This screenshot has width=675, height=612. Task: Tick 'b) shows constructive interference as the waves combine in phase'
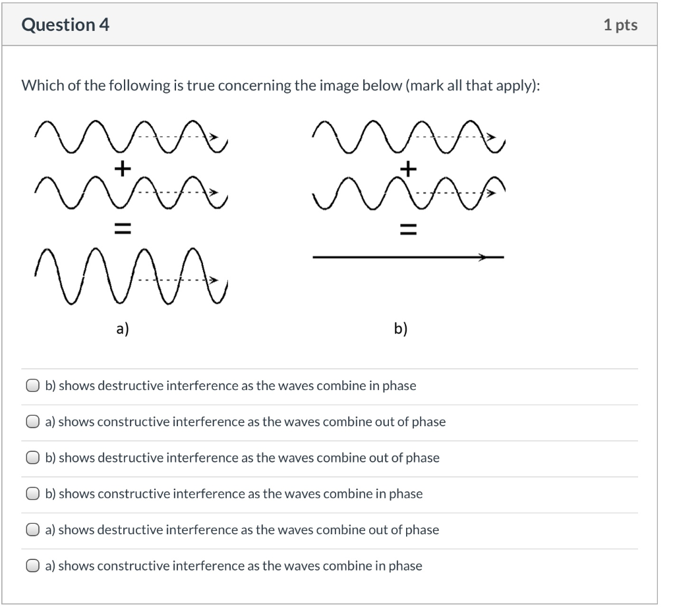32,493
